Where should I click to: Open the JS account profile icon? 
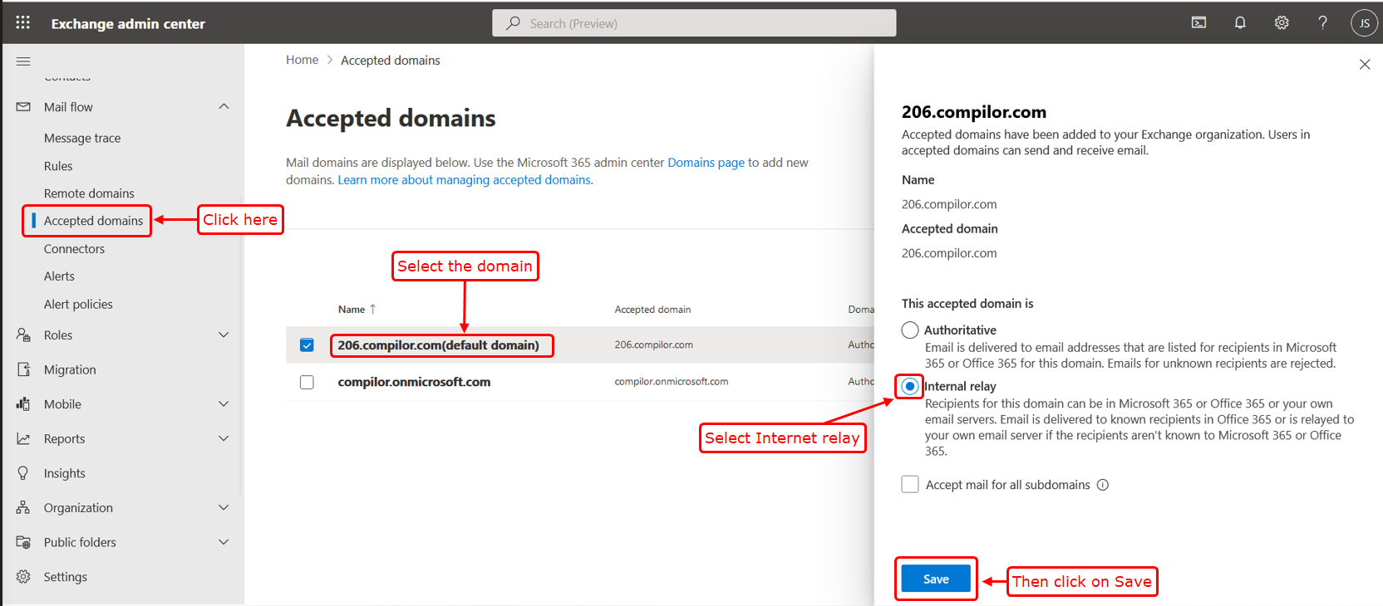1364,23
